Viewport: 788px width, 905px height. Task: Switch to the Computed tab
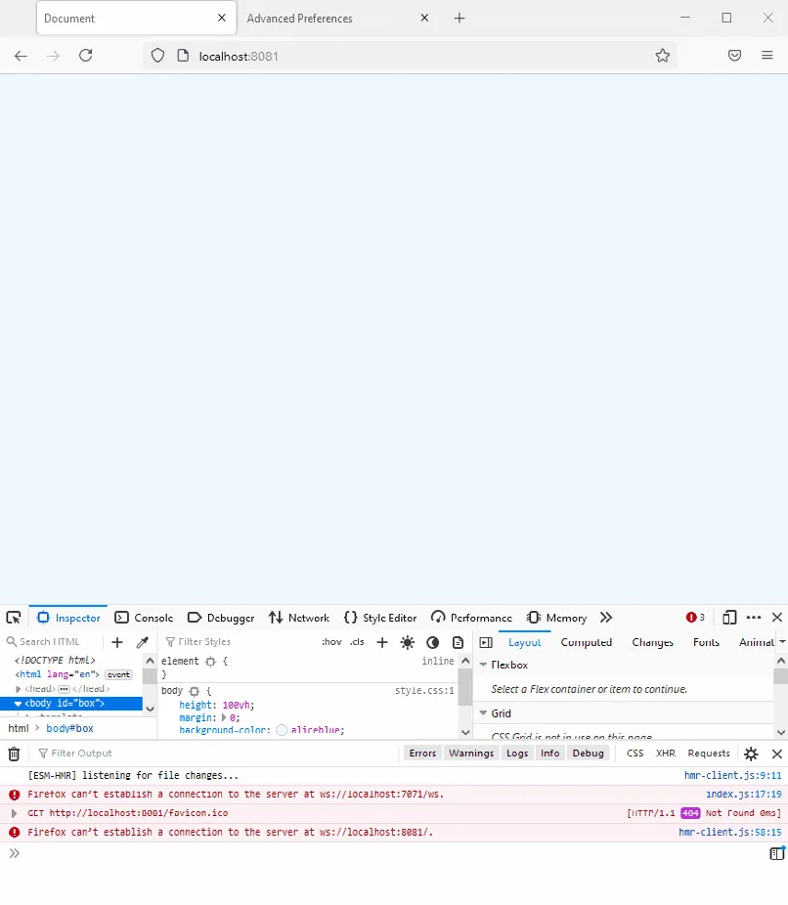point(586,642)
